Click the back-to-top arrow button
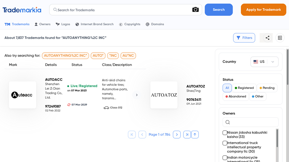This screenshot has width=289, height=162. point(195,135)
